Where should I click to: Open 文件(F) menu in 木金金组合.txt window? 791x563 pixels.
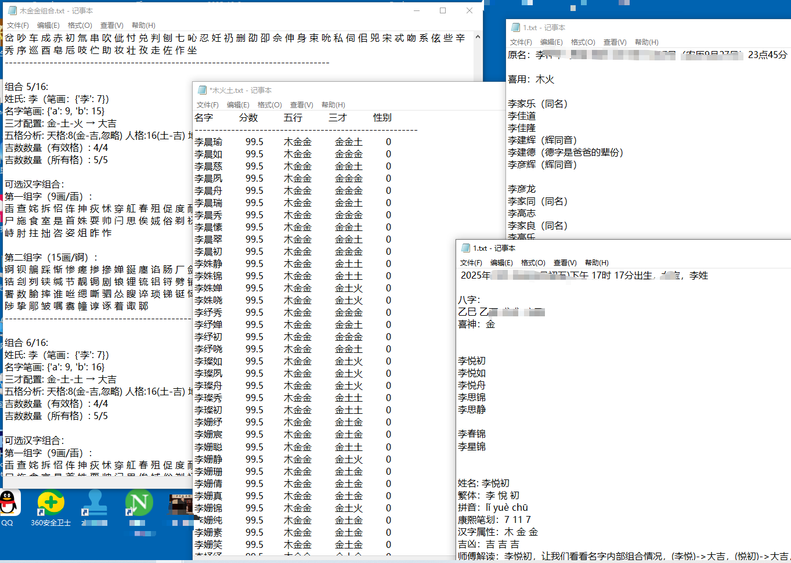coord(18,26)
